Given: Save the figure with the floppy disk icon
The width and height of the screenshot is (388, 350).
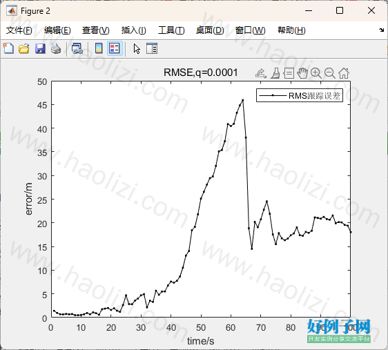Looking at the screenshot, I should click(40, 48).
